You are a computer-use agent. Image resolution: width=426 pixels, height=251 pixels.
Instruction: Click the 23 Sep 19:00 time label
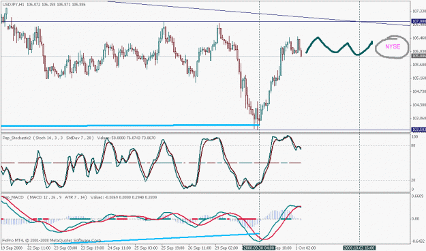[93, 248]
